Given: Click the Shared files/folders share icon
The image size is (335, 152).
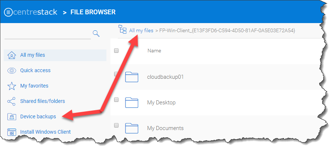Looking at the screenshot, I should point(11,101).
